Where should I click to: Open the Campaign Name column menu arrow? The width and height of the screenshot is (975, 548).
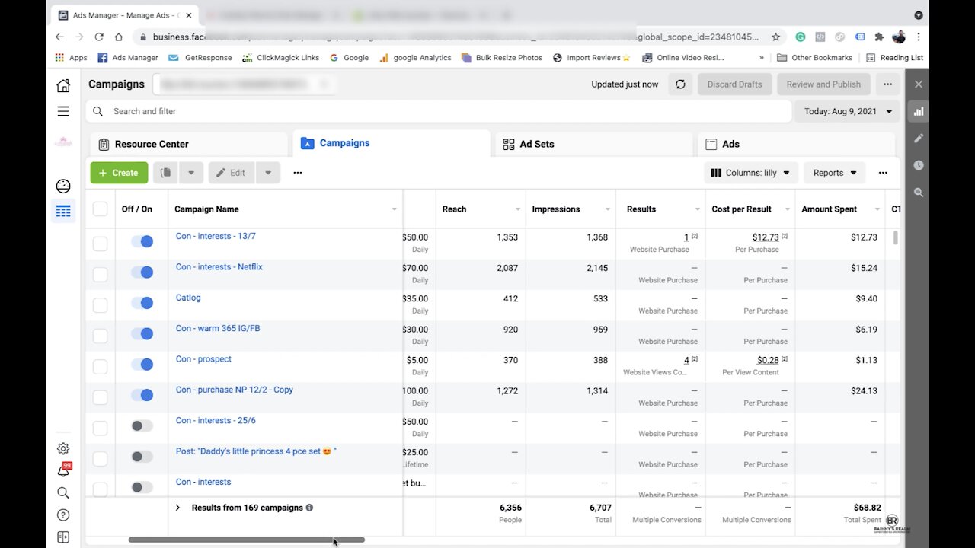395,209
